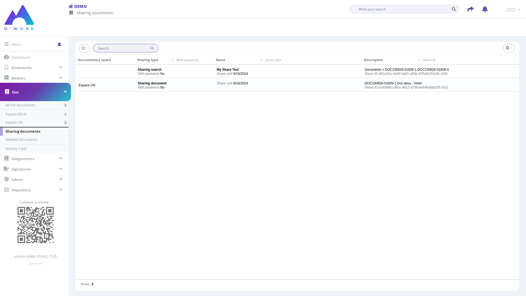Open the GED user dropdown
The image size is (526, 296).
pos(513,10)
